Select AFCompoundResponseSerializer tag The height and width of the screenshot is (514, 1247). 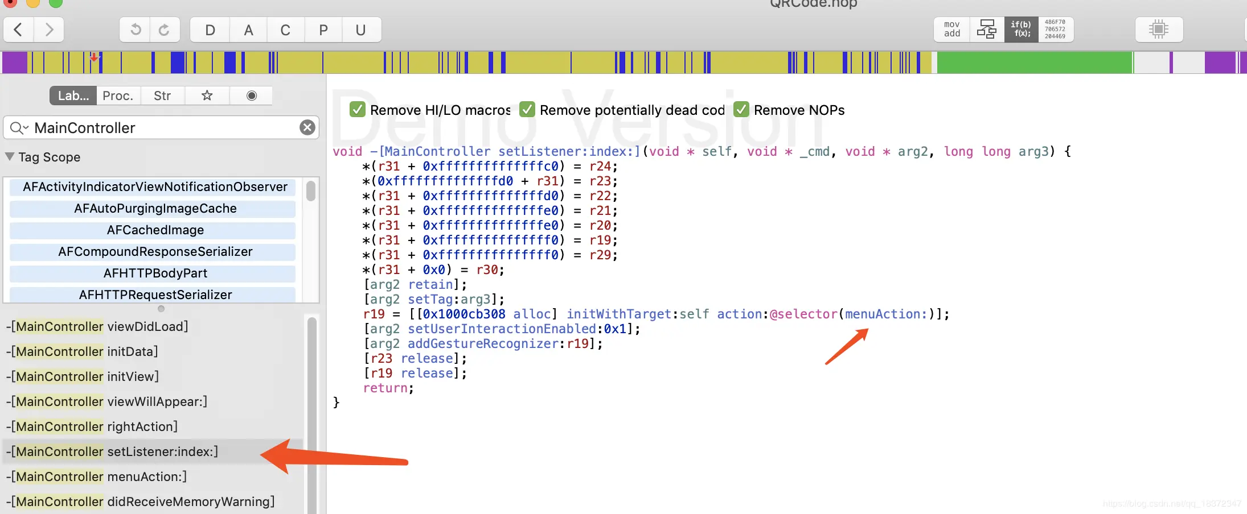coord(153,252)
